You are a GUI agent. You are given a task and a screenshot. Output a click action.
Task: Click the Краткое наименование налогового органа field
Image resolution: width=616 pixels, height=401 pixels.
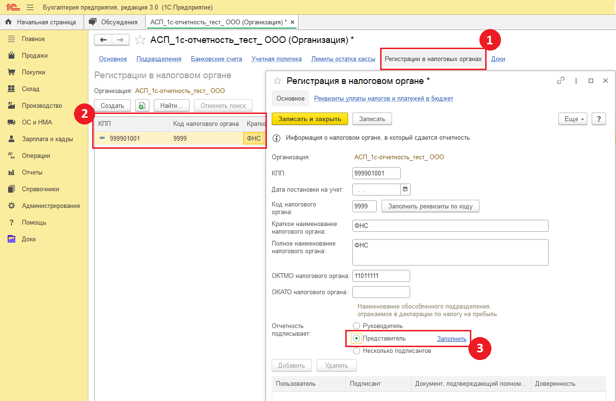pos(450,226)
